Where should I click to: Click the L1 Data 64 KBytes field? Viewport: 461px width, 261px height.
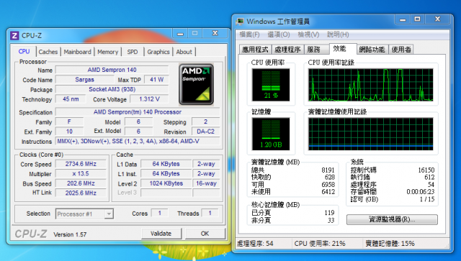point(166,164)
